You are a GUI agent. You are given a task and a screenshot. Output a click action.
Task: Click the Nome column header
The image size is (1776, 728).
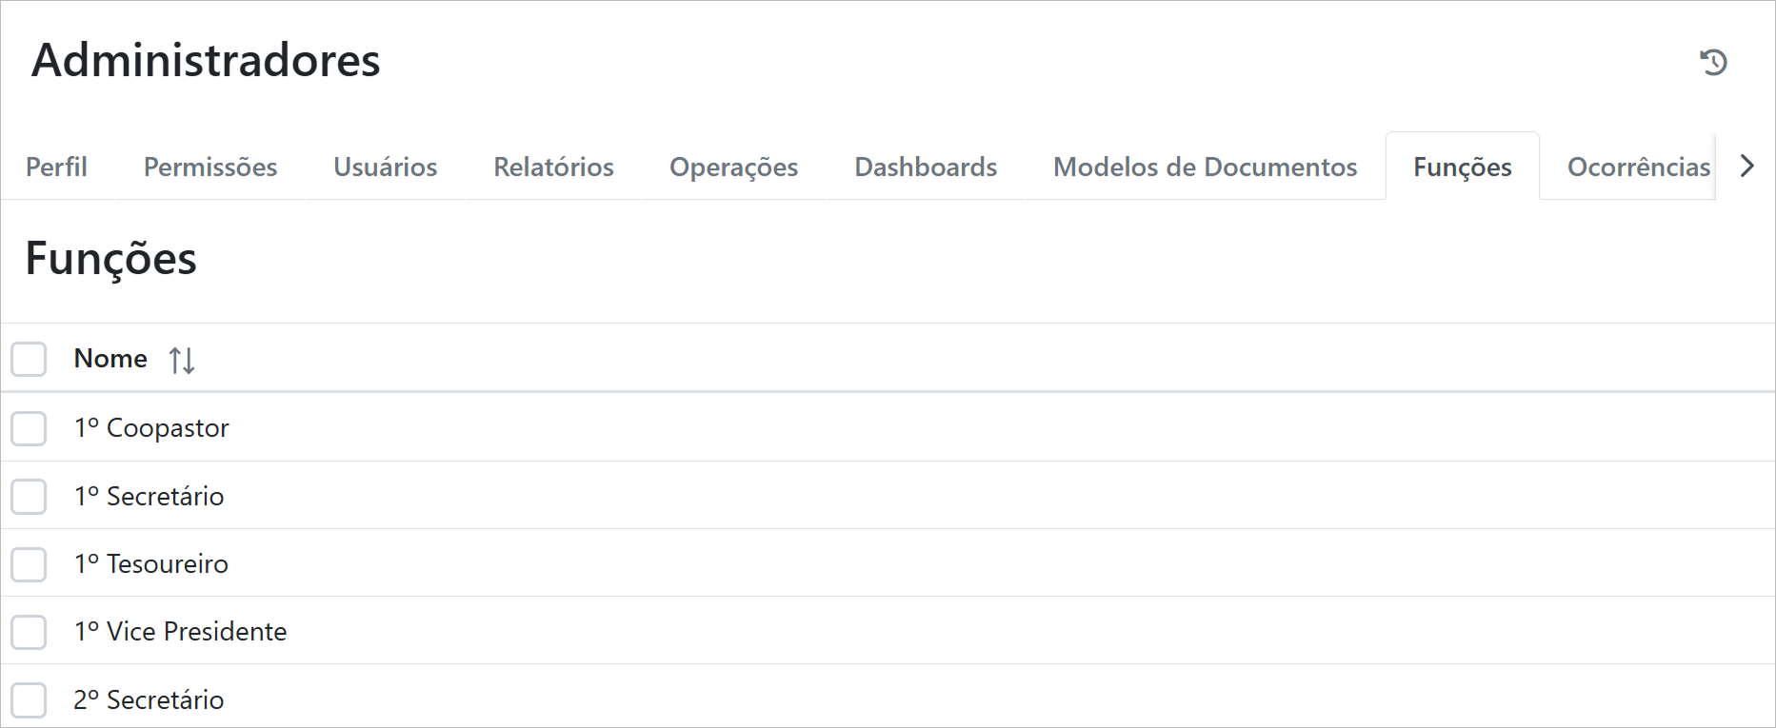110,359
